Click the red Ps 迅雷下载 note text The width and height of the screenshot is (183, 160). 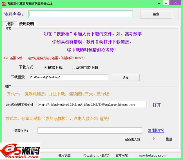point(44,58)
